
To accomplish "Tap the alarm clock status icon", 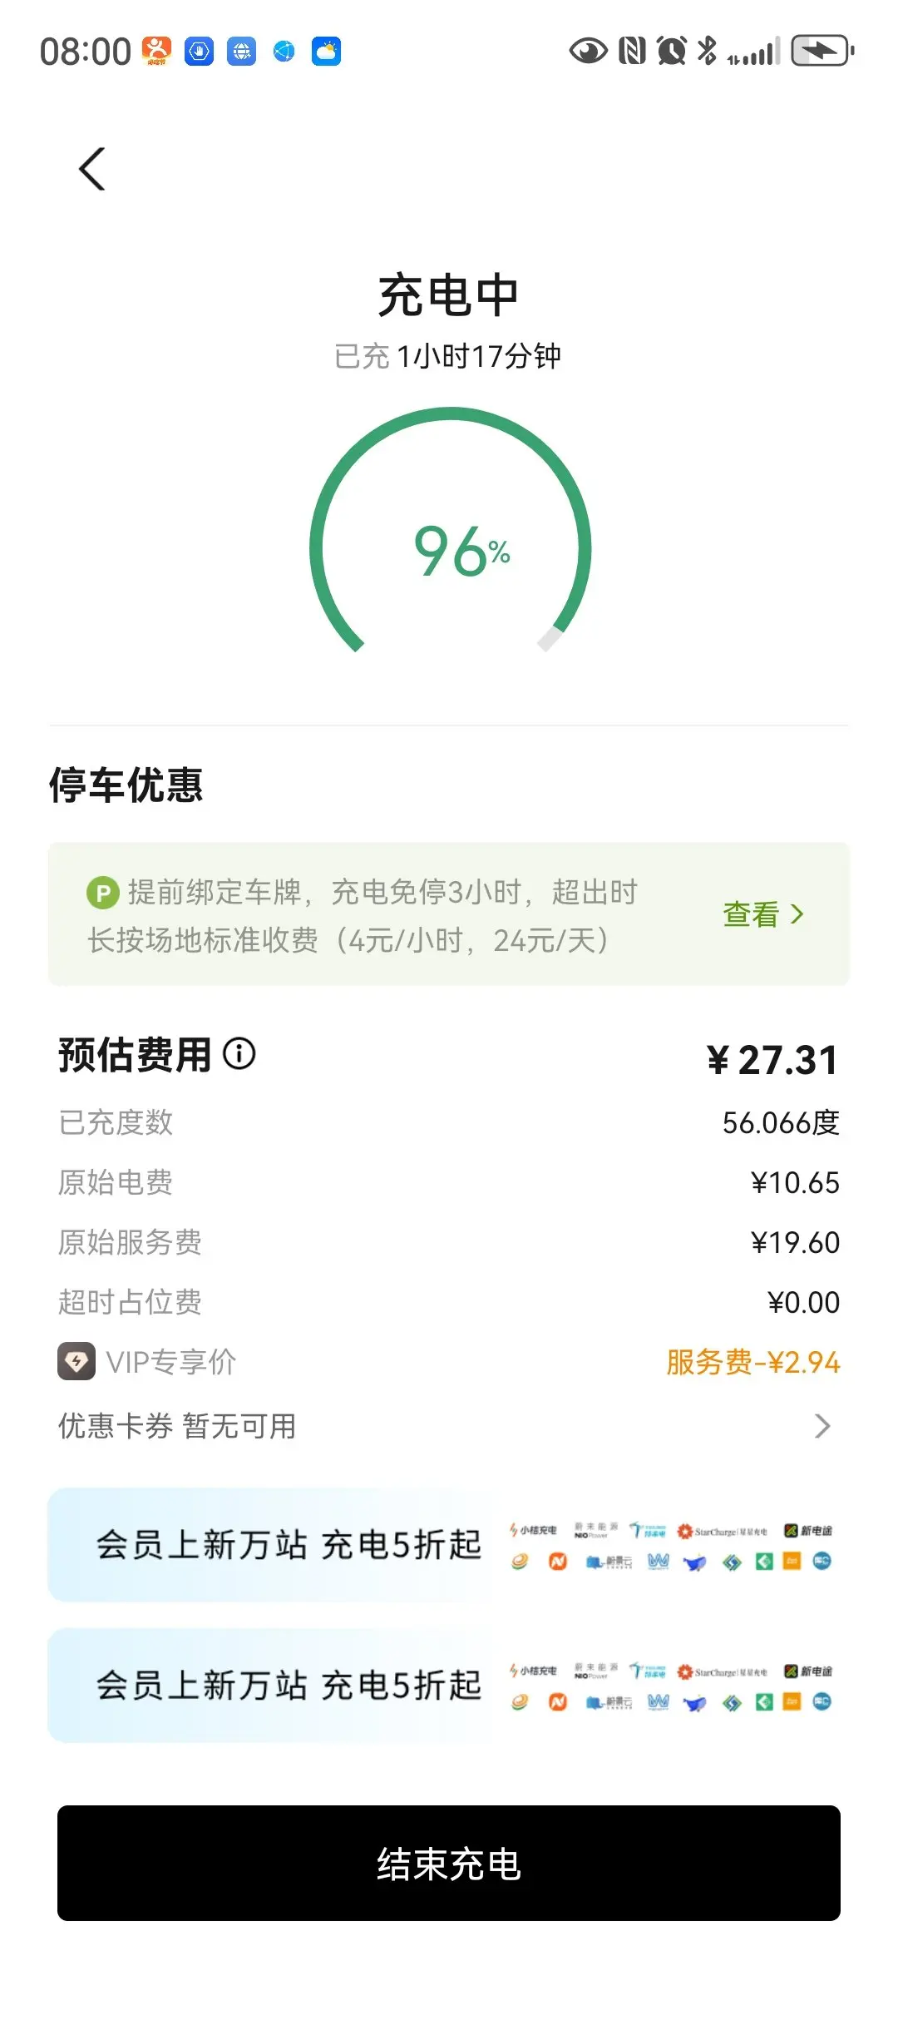I will (x=672, y=52).
